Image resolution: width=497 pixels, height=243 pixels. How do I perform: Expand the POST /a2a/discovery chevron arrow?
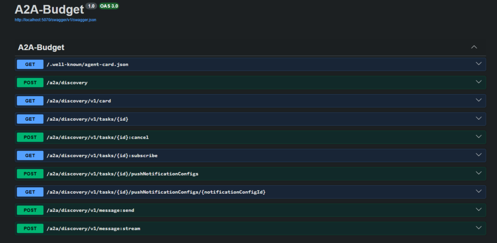tap(479, 82)
